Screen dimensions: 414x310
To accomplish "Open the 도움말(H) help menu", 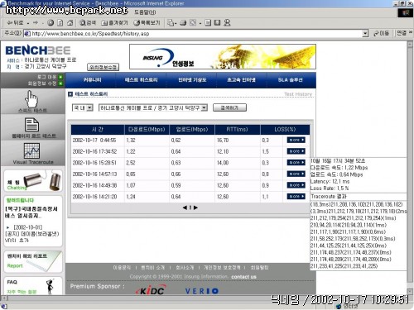I will 145,12.
